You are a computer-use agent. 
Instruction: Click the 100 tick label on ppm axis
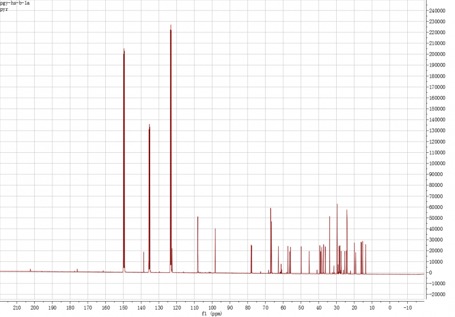click(x=212, y=308)
